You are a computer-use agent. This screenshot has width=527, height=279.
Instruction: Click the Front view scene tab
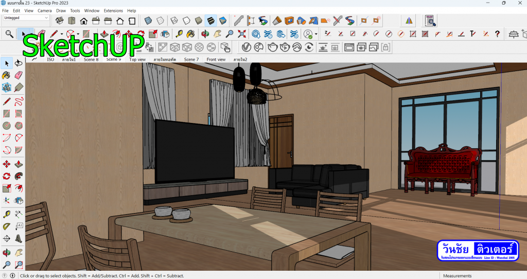tap(216, 60)
